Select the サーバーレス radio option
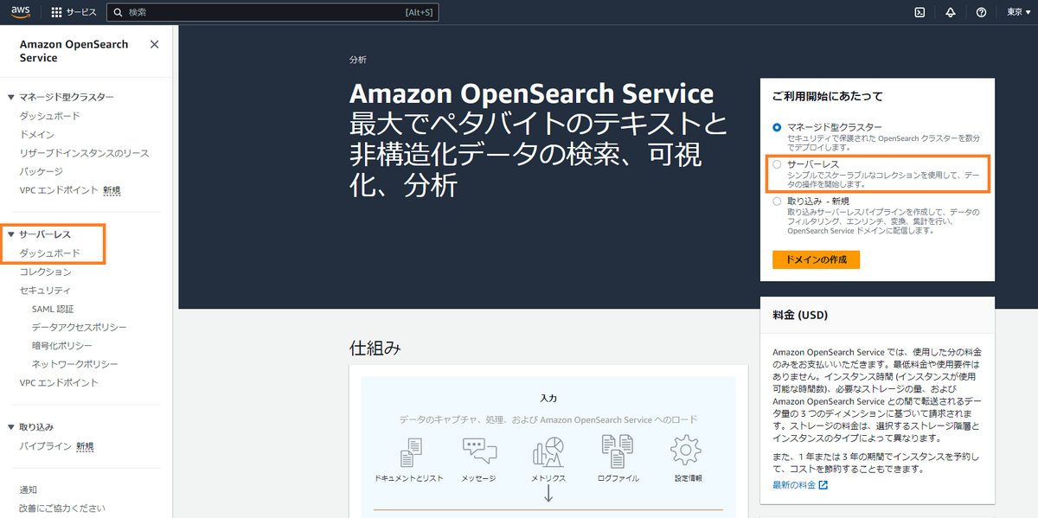The height and width of the screenshot is (518, 1038). click(777, 163)
